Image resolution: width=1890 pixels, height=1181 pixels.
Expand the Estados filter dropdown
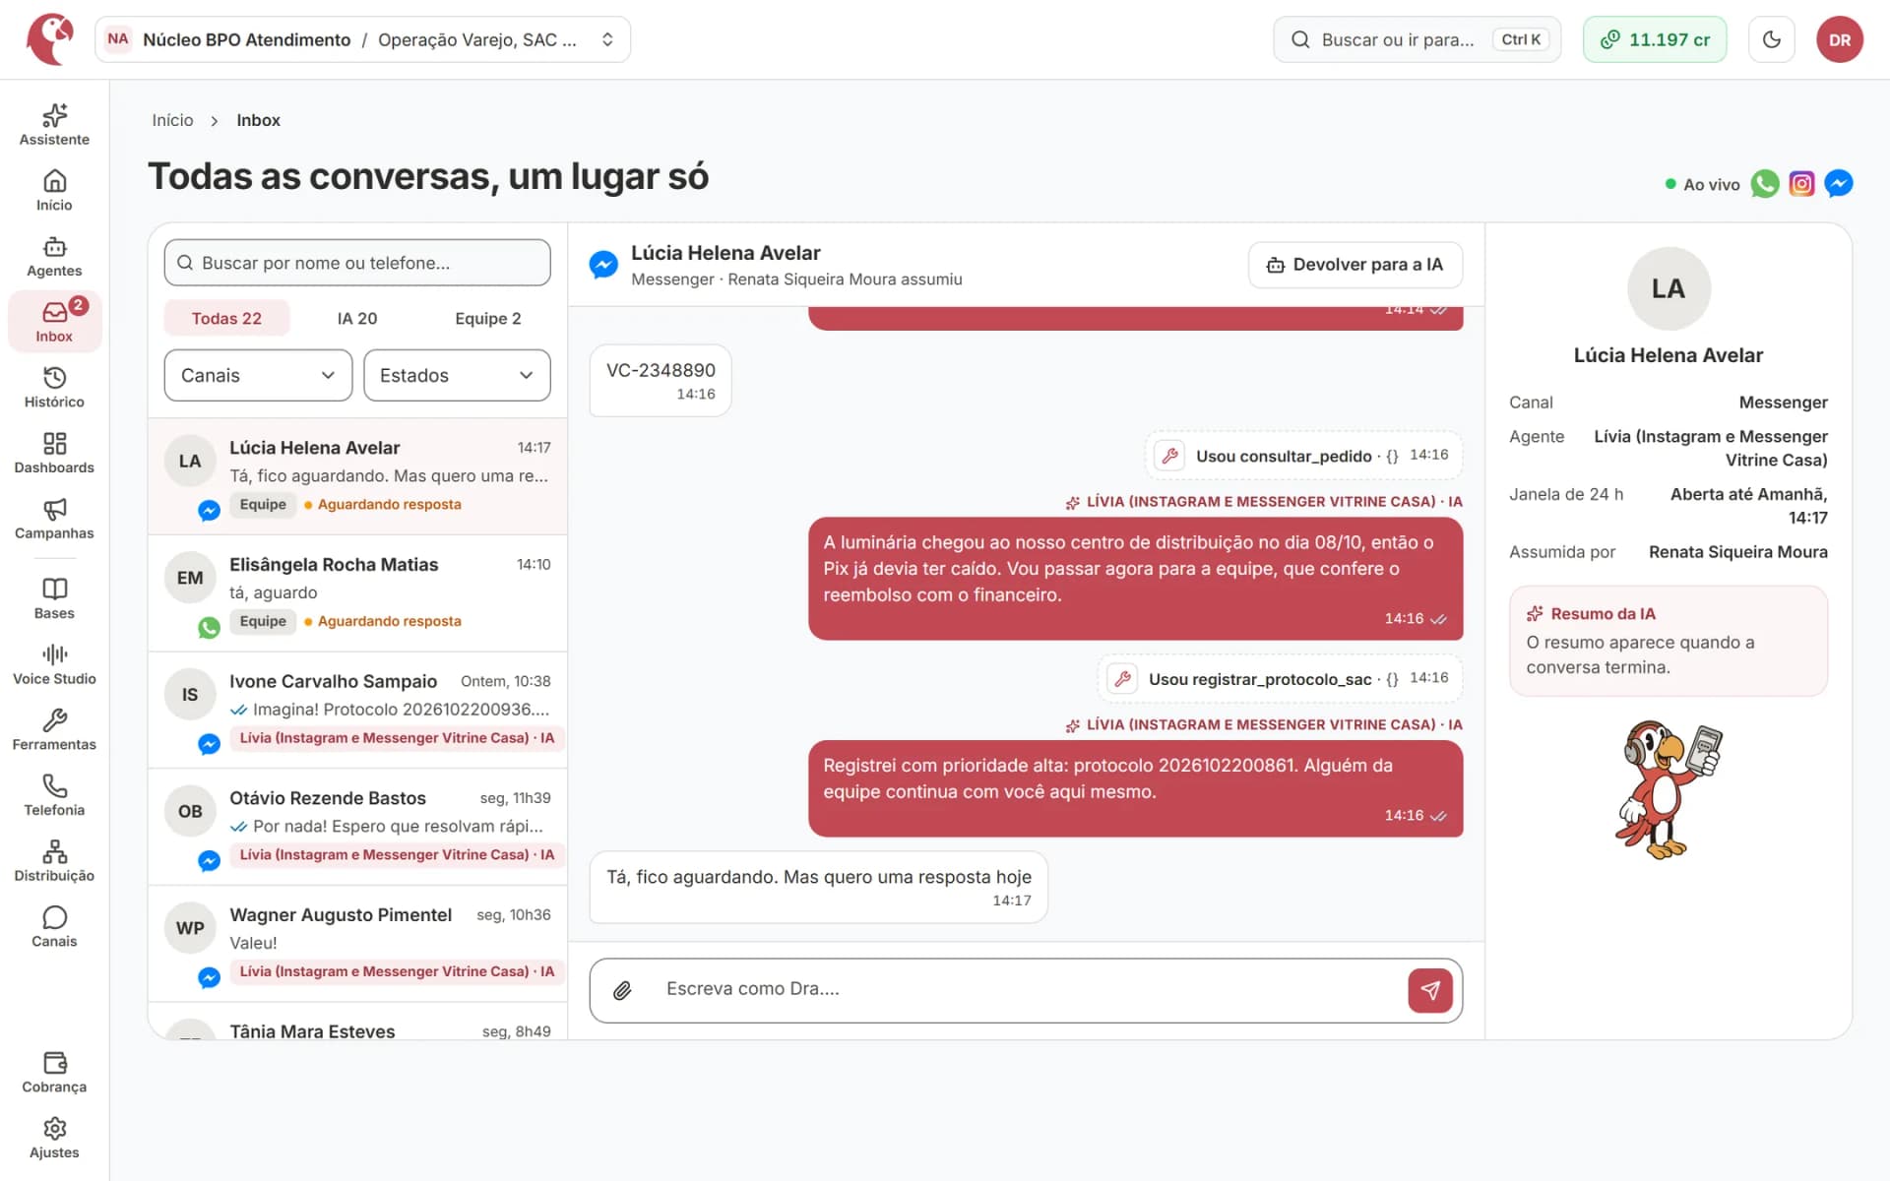coord(457,375)
